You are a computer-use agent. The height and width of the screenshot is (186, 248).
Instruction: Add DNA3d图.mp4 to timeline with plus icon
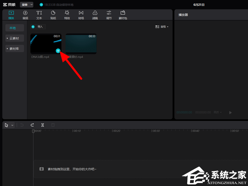pos(58,51)
